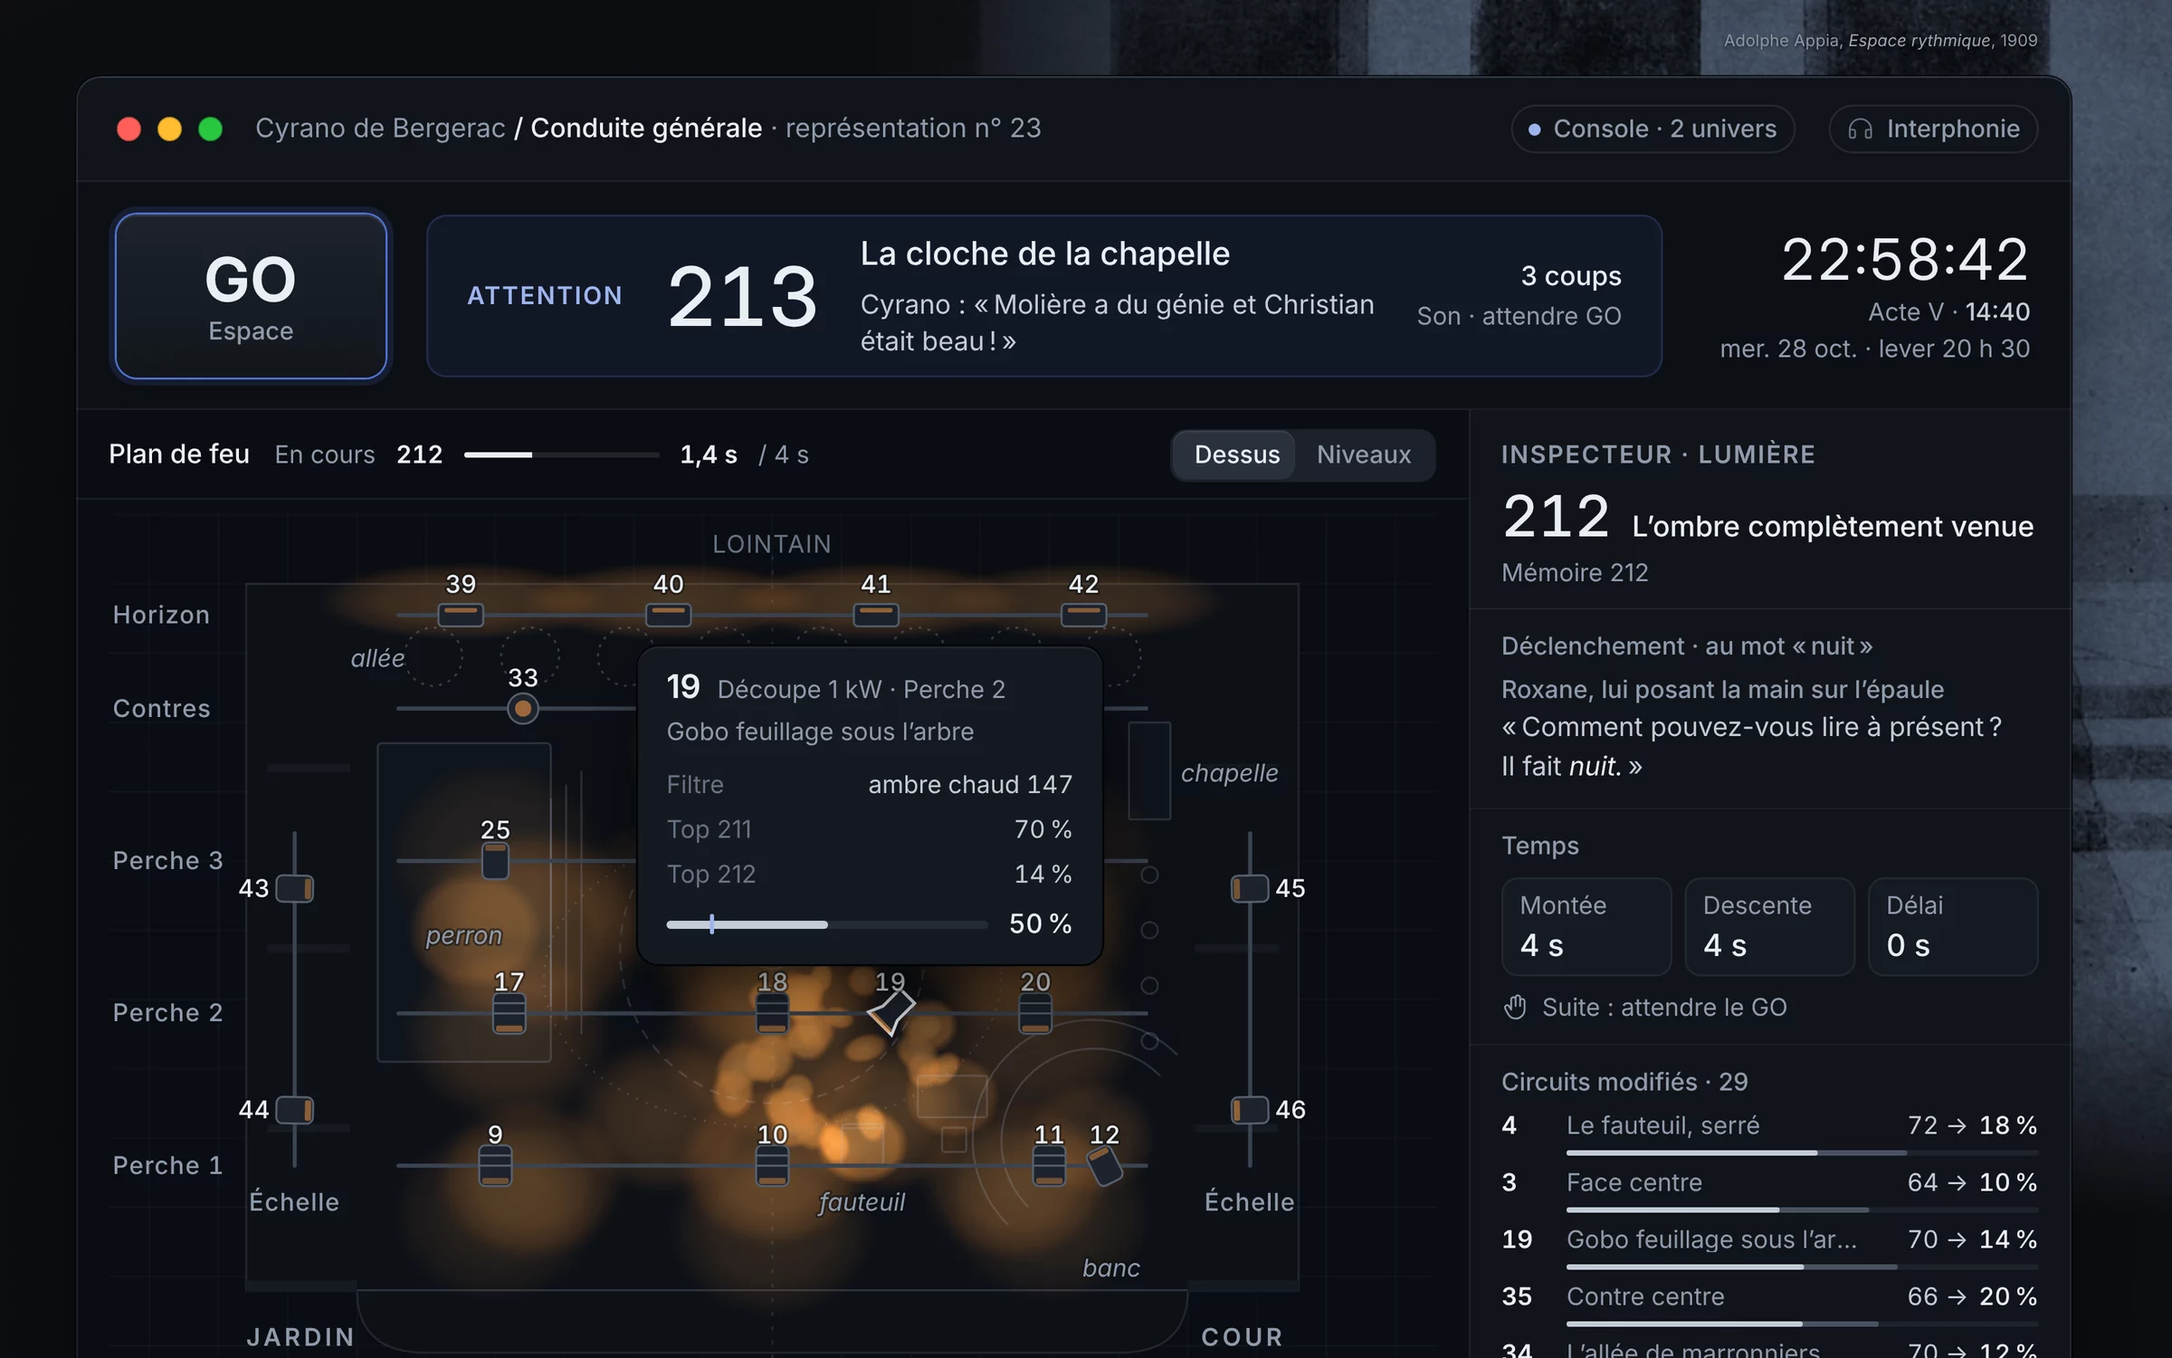
Task: Select the tilted fixture 12 on Perche 1
Action: click(1105, 1166)
